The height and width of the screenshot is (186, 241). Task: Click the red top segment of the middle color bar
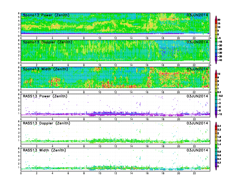tap(216, 76)
